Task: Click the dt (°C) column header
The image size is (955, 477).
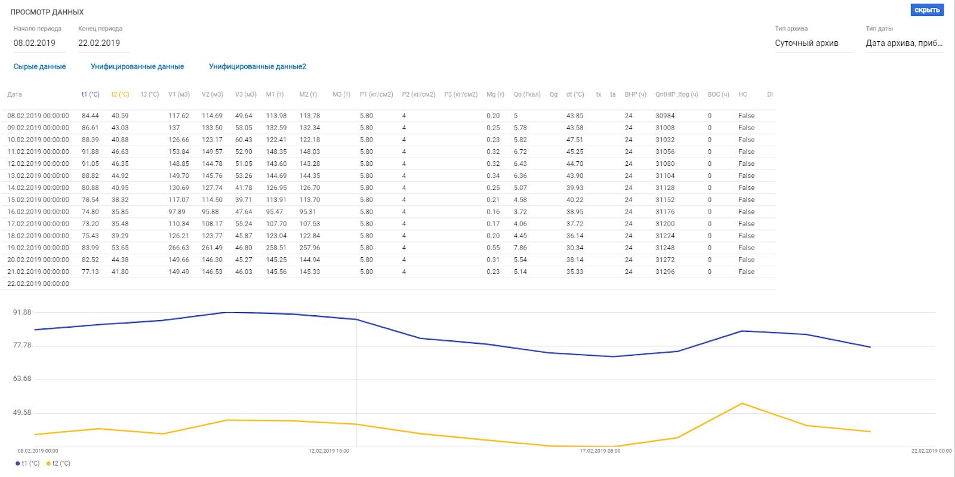Action: (575, 94)
